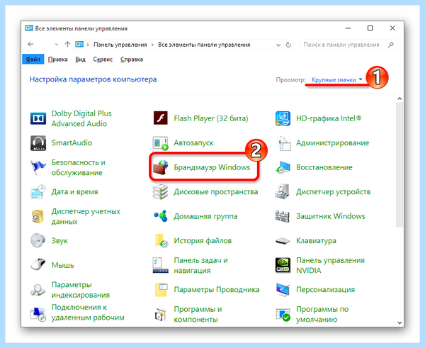
Task: Click the Администрирование checklist icon
Action: [283, 143]
